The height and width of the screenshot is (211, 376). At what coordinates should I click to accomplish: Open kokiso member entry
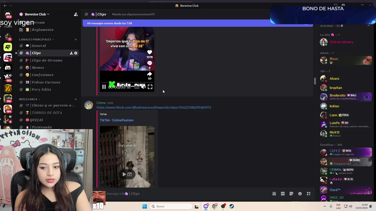345,106
